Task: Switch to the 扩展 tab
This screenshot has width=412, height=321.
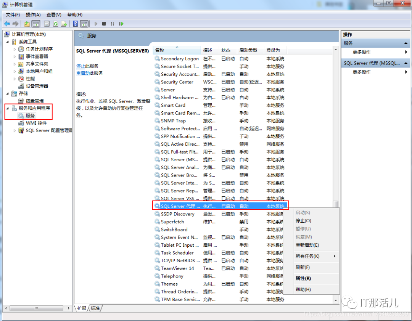Action: tap(82, 308)
